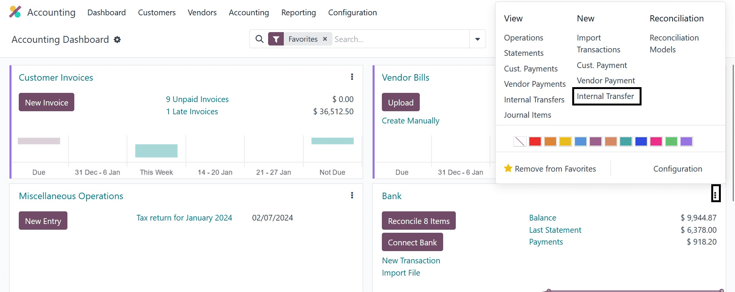Choose the pink color swatch
This screenshot has height=292, width=735.
coord(656,141)
